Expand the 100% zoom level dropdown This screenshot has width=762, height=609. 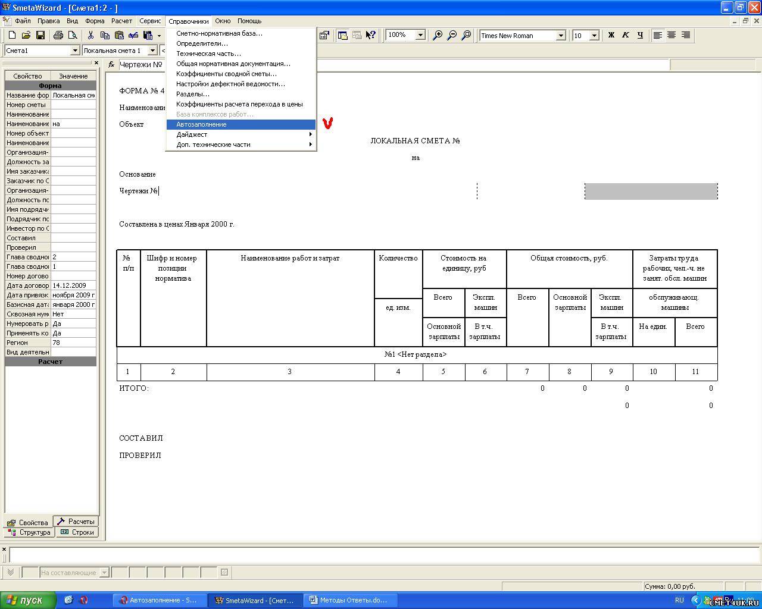[x=420, y=36]
